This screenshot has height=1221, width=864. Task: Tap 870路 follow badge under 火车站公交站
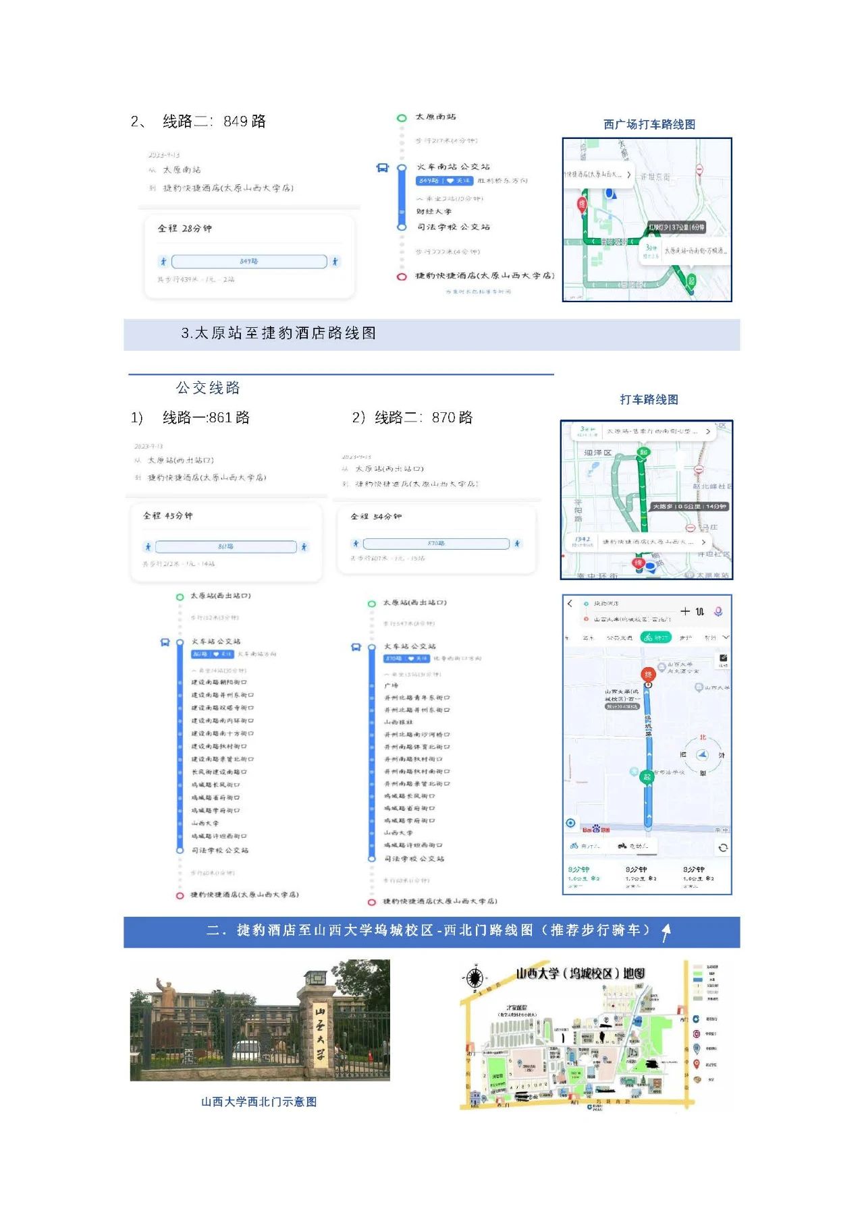pyautogui.click(x=407, y=658)
